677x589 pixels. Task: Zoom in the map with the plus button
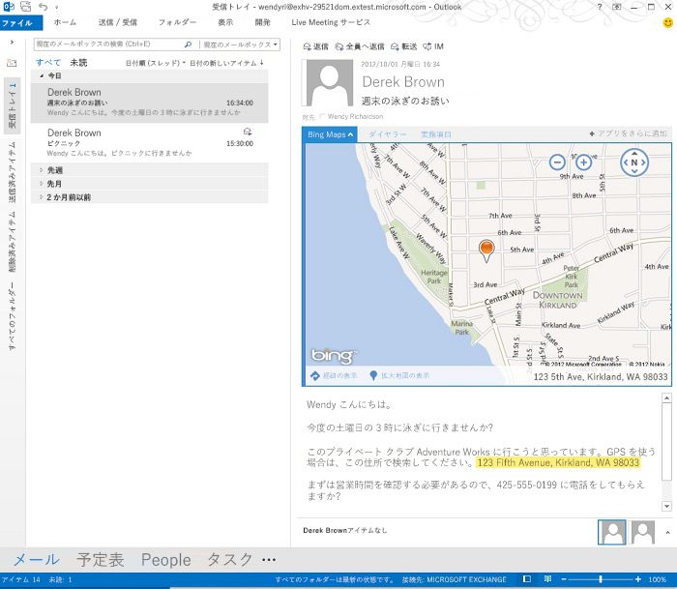[x=583, y=162]
